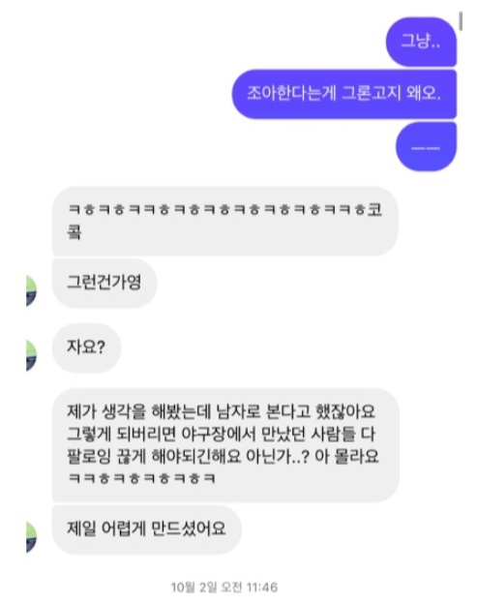This screenshot has height=604, width=477.
Task: Tap the sent message 조아한다는게 그론고지 왜오.
Action: [x=344, y=94]
